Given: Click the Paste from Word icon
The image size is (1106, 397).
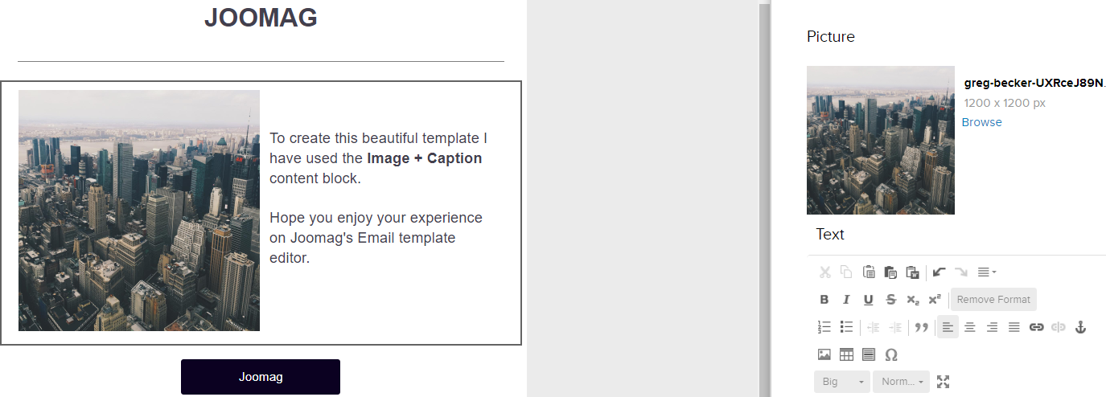Looking at the screenshot, I should click(x=912, y=272).
